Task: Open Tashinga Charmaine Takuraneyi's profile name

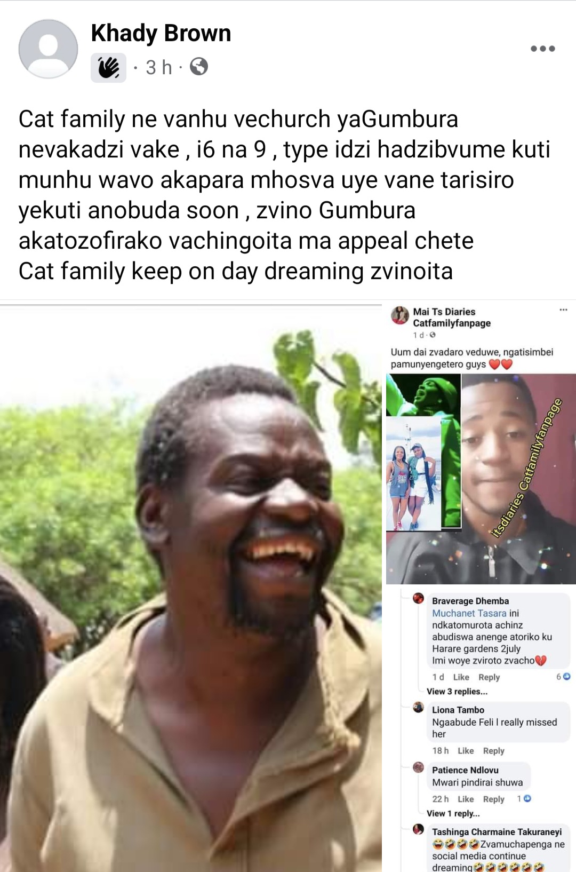Action: (497, 831)
